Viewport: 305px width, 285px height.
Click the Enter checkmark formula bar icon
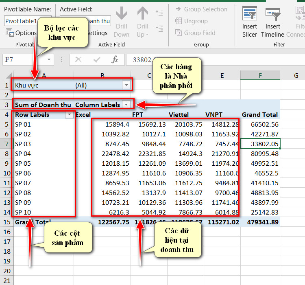click(x=97, y=59)
